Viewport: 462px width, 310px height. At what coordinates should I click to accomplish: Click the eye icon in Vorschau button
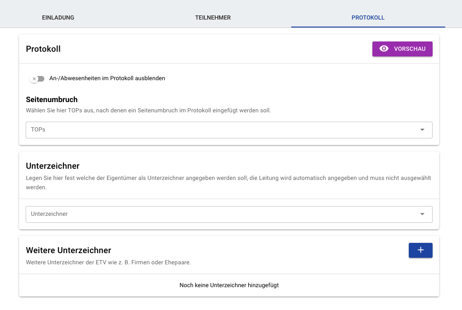[384, 48]
